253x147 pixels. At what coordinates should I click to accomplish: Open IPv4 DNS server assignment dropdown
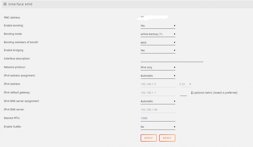coord(158,101)
